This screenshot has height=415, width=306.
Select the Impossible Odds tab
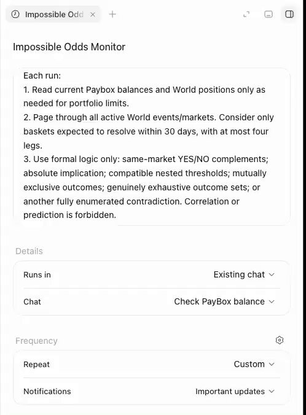53,14
